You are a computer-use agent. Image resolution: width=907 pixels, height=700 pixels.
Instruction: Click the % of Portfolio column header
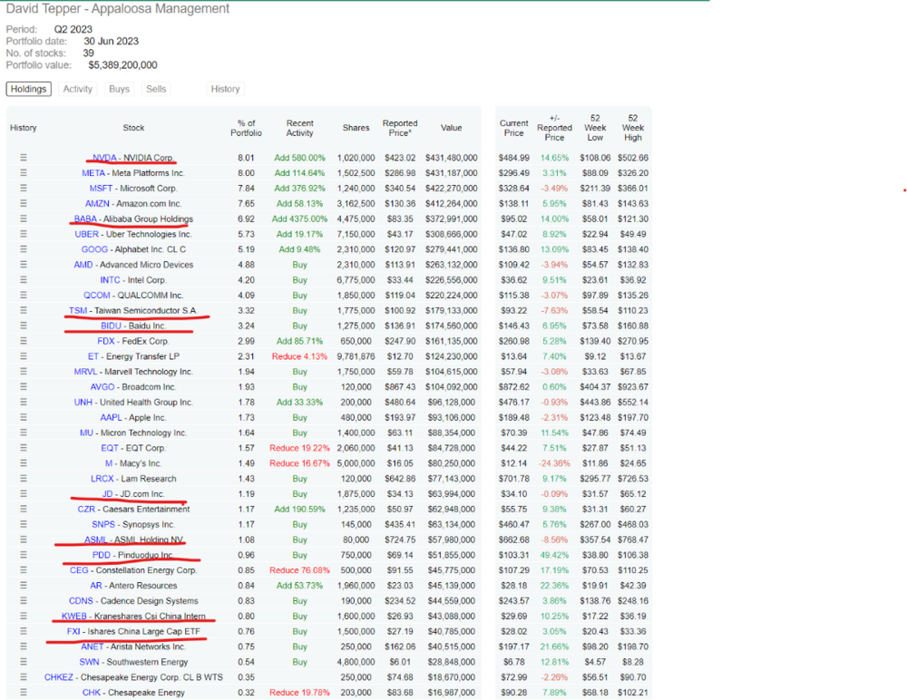[x=247, y=128]
